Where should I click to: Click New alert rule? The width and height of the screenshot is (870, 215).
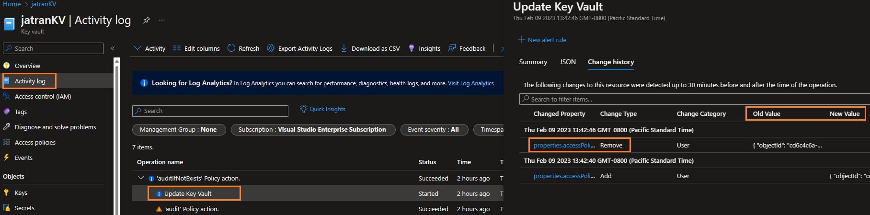point(542,40)
